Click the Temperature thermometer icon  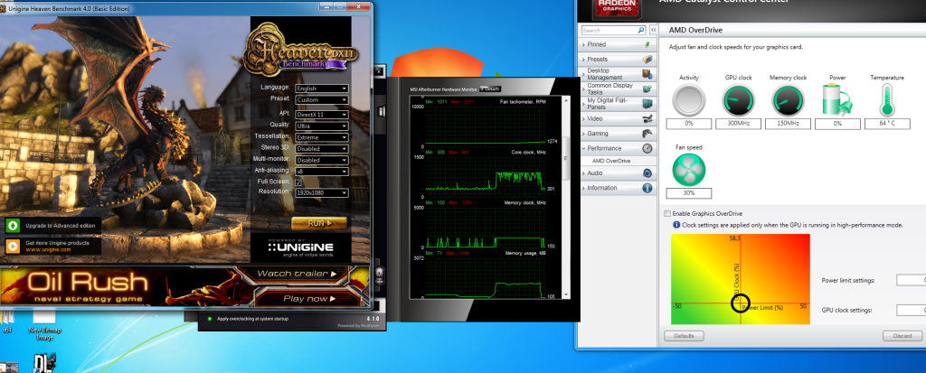(x=886, y=99)
